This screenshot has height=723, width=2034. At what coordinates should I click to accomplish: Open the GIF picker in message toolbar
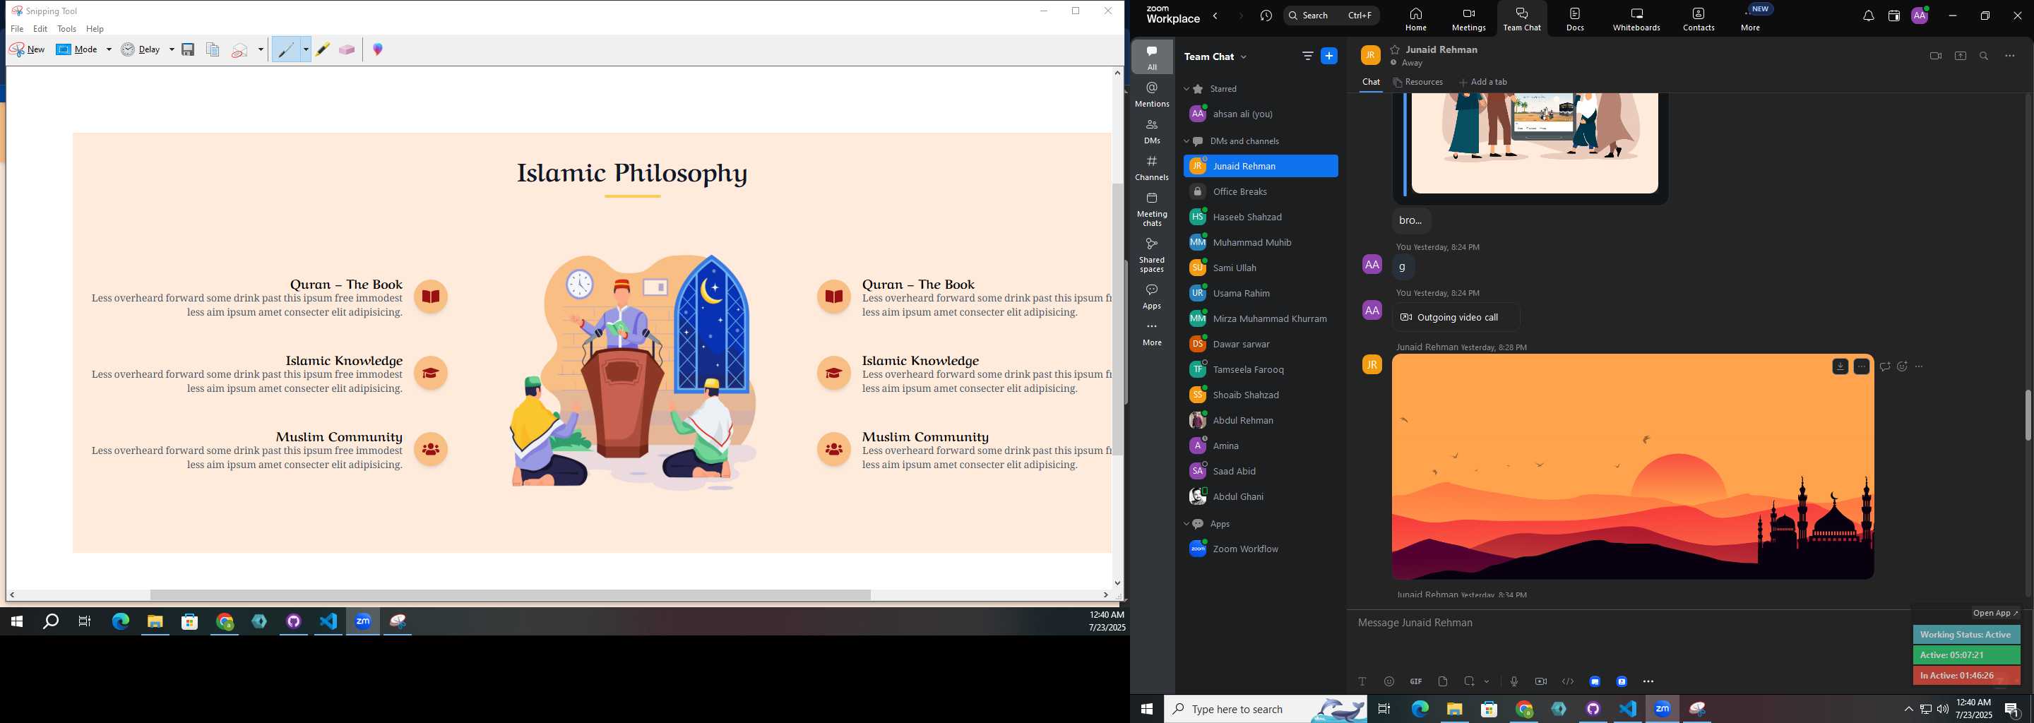pyautogui.click(x=1416, y=682)
